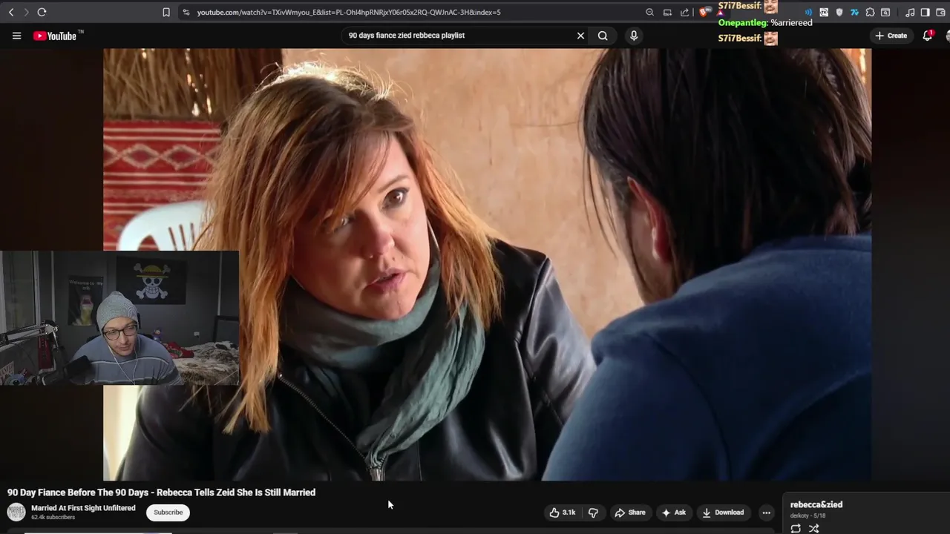Bookmark this page with the bookmark icon

point(166,12)
